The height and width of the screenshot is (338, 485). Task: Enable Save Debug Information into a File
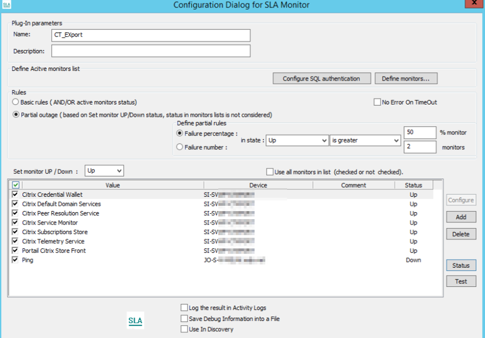[184, 318]
